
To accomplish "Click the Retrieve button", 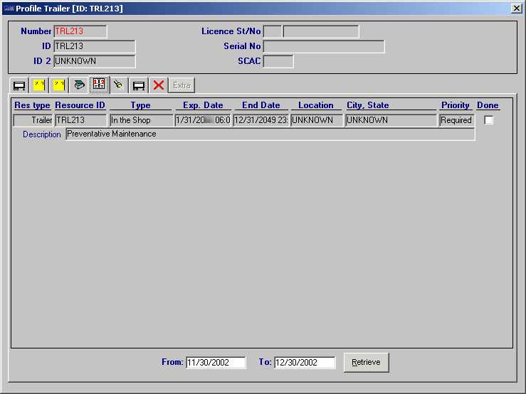I will pyautogui.click(x=366, y=362).
